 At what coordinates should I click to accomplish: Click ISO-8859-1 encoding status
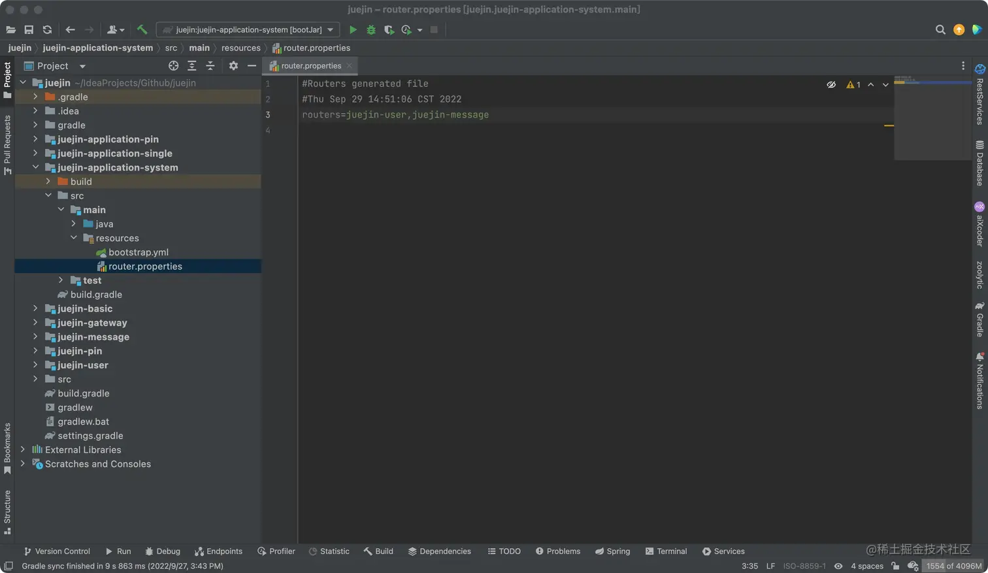click(804, 566)
